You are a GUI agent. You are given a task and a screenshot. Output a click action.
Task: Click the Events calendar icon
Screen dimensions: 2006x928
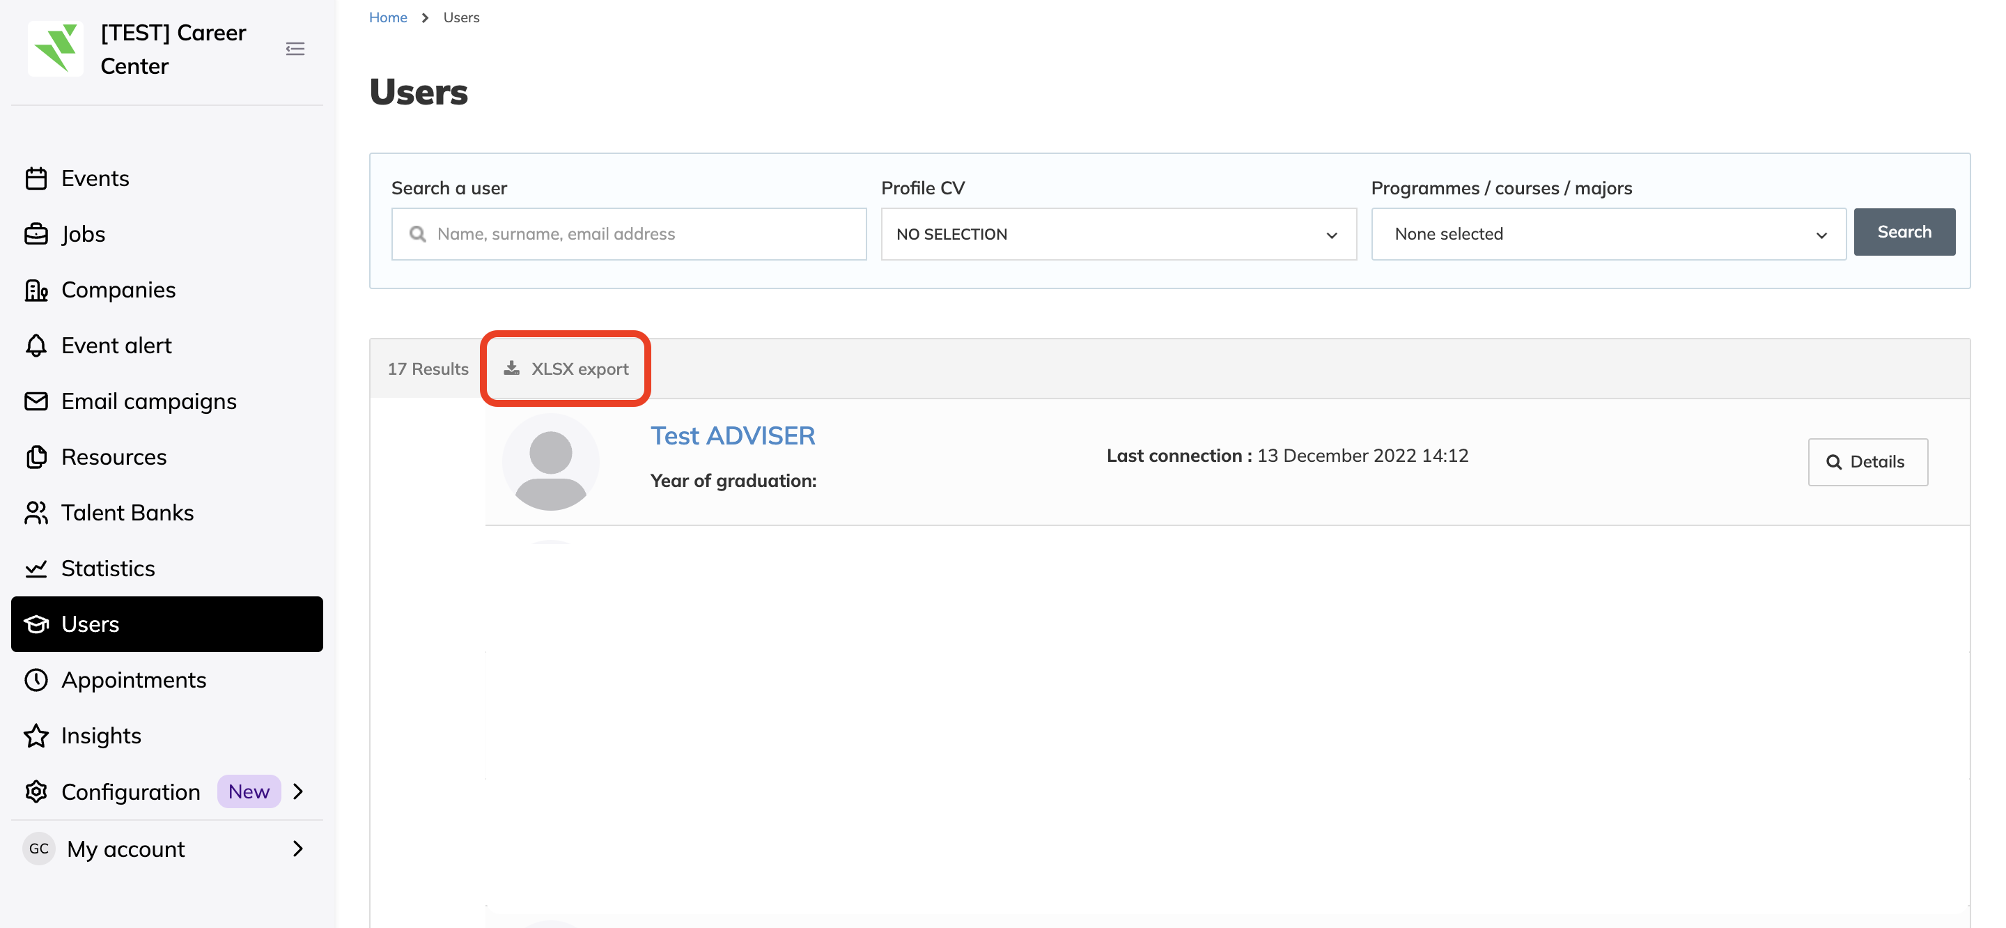tap(36, 178)
